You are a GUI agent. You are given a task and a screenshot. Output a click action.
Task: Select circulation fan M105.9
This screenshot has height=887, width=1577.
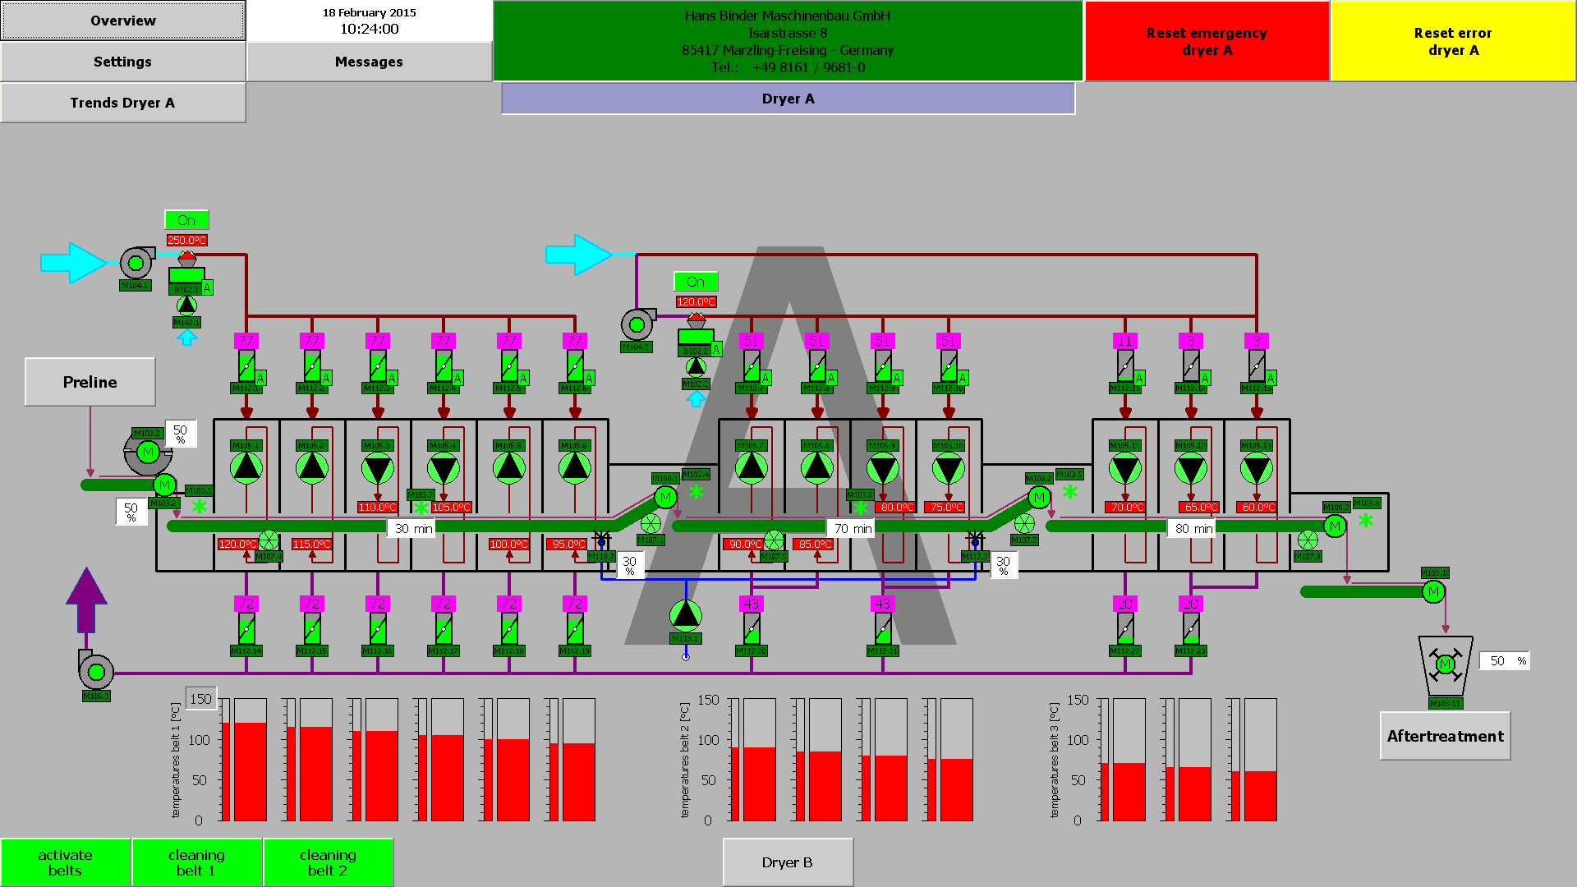[x=883, y=469]
